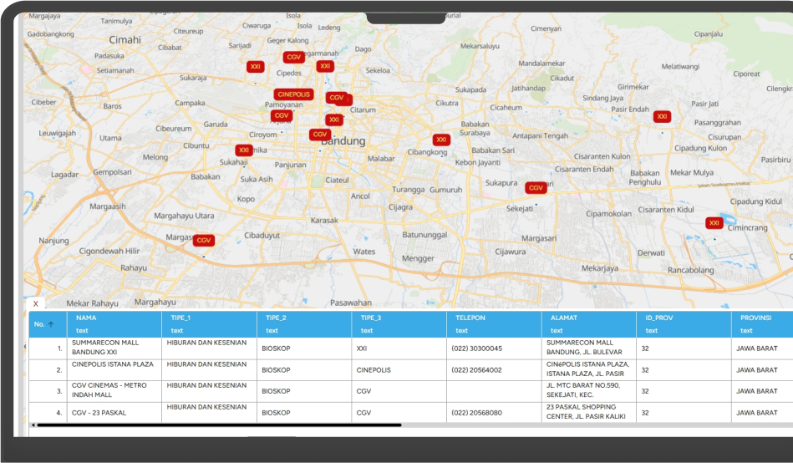The image size is (793, 463).
Task: Sort the table by the No. column arrow
Action: pyautogui.click(x=51, y=324)
